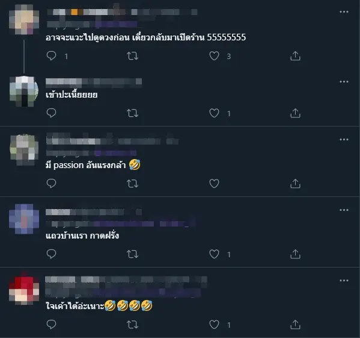Retweet the tweet ending with 55555555

click(x=132, y=56)
